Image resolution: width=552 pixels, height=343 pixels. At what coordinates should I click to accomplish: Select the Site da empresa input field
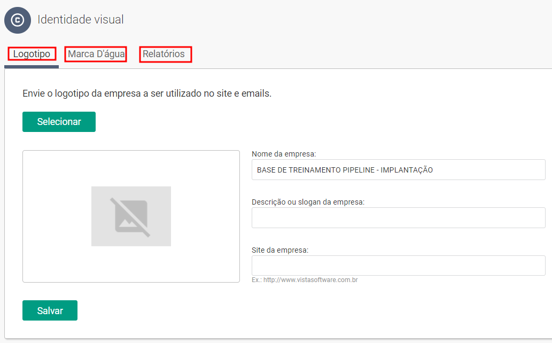[x=398, y=266]
